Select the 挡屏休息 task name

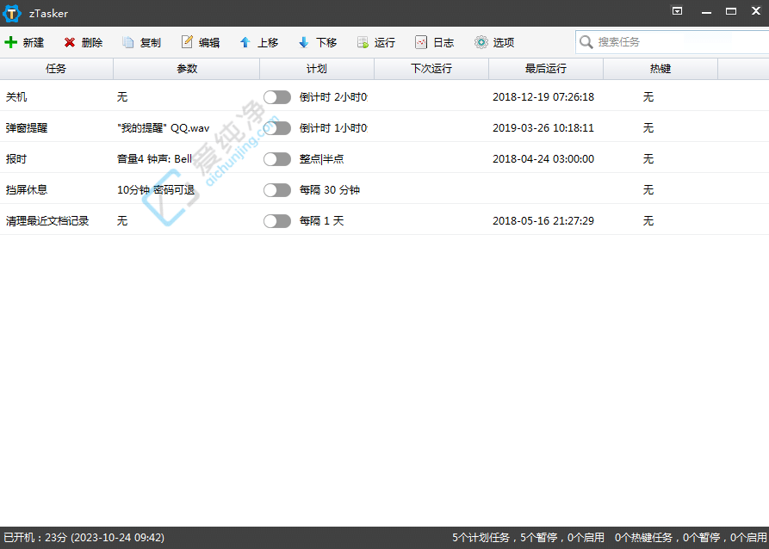point(27,189)
